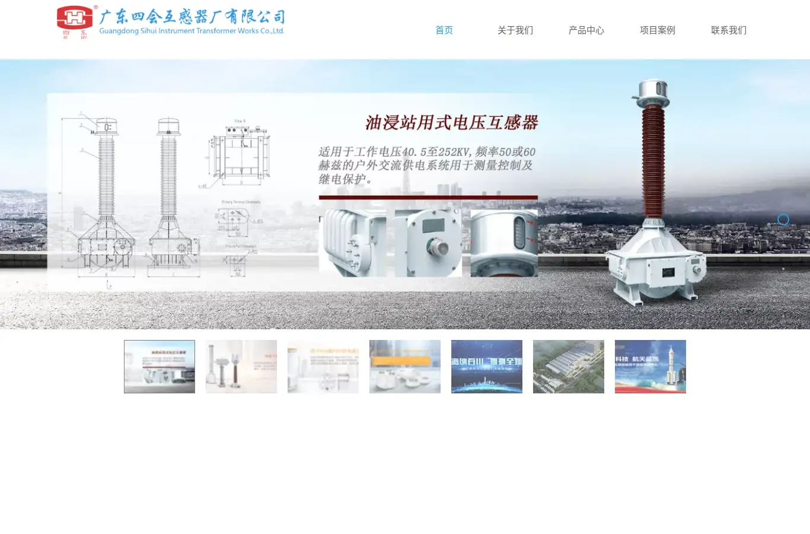Click the red Sihui company logo

pos(76,22)
